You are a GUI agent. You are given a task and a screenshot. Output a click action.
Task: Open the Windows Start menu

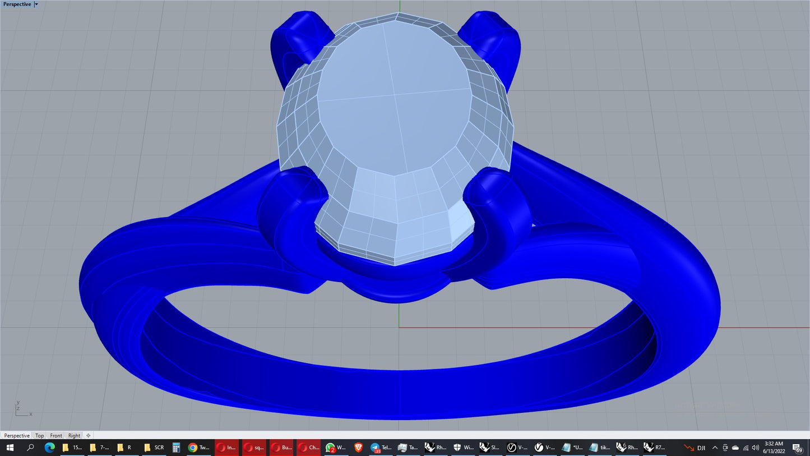pyautogui.click(x=10, y=448)
